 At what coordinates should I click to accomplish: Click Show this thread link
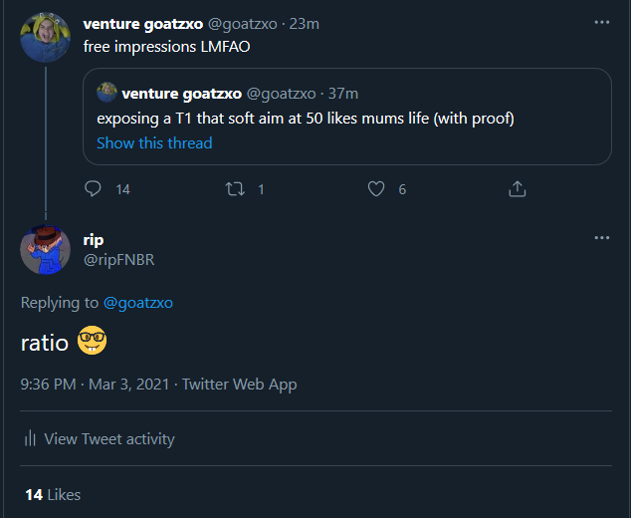(154, 142)
